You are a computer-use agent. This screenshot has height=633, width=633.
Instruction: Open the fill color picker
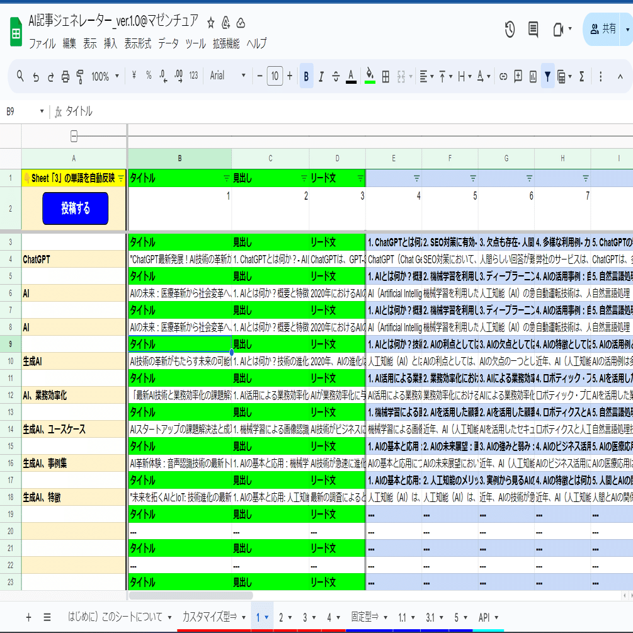370,76
